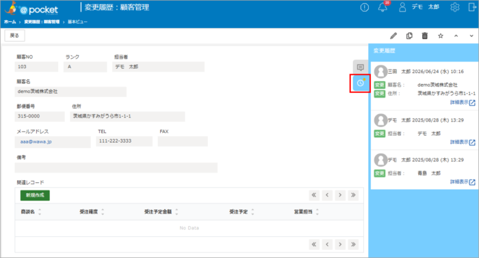Click the 戻る back button
This screenshot has width=479, height=258.
click(14, 35)
